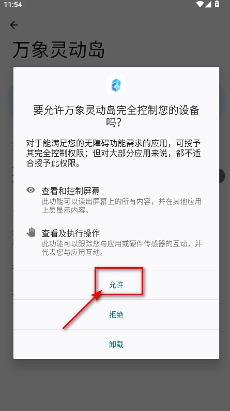The width and height of the screenshot is (230, 411).
Task: Tap the description 此功能可以跟踪您与应用
Action: (121, 248)
